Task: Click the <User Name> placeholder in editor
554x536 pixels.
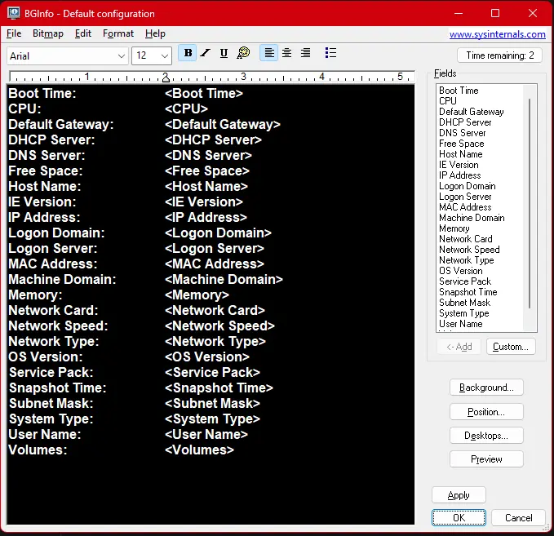Action: [206, 434]
